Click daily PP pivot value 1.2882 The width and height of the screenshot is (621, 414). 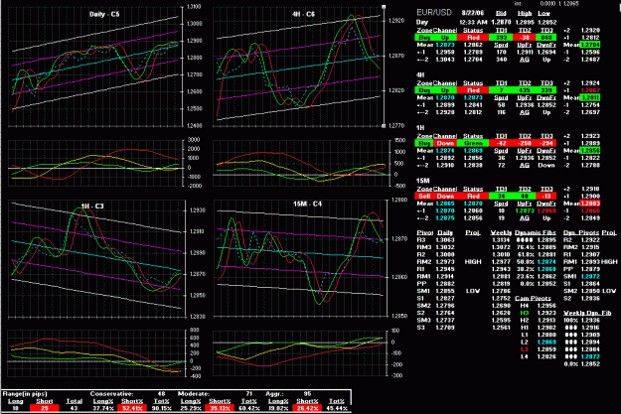[445, 284]
